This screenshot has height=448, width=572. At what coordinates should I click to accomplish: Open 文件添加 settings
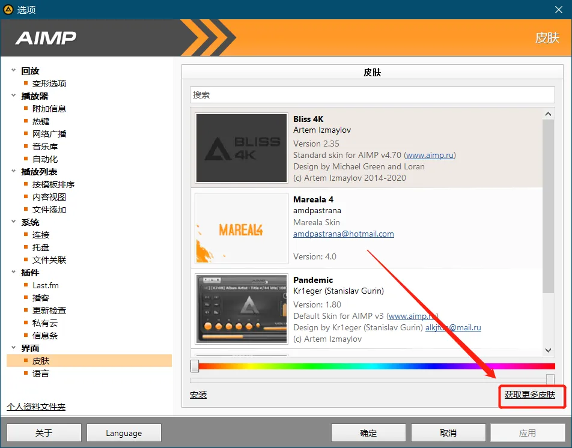(49, 210)
